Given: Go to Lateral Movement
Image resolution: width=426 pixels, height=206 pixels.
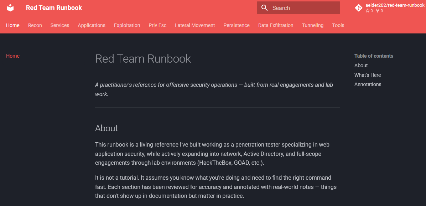Looking at the screenshot, I should 195,25.
